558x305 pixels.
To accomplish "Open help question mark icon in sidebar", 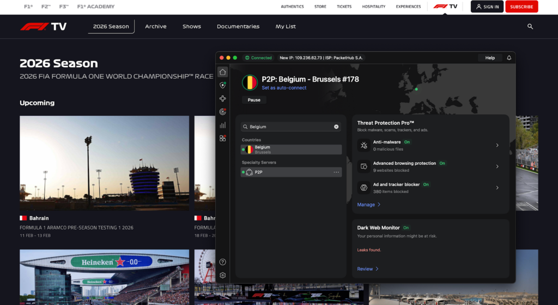I will point(223,262).
